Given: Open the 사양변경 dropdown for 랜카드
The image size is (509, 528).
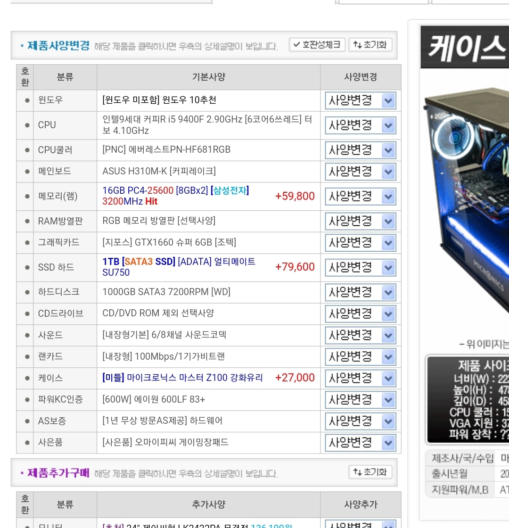Looking at the screenshot, I should (x=360, y=357).
